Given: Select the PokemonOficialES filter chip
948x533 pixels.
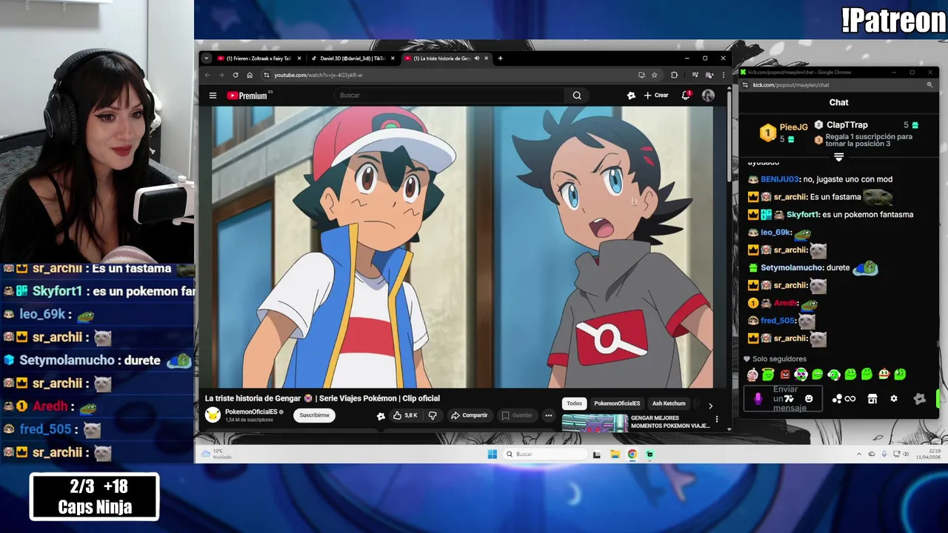Looking at the screenshot, I should tap(617, 403).
